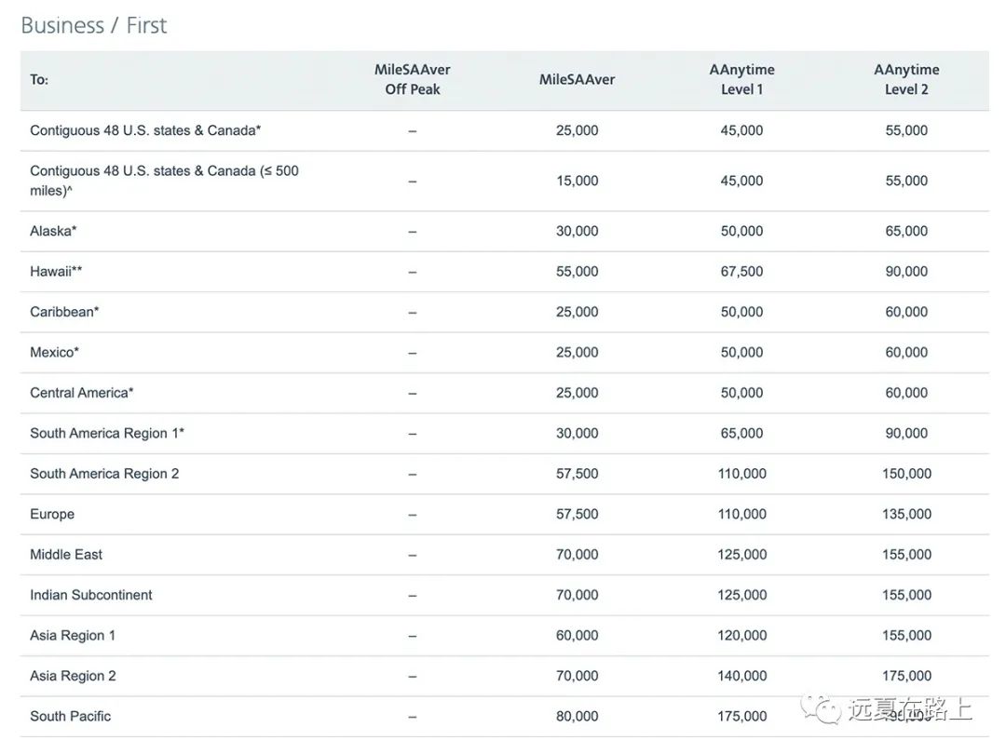The width and height of the screenshot is (1006, 754).
Task: Click the 135,000 value in the Europe row
Action: (x=906, y=514)
